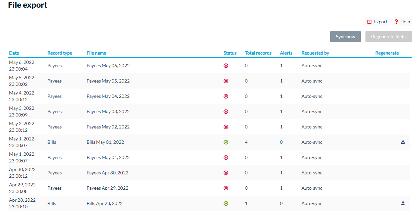416x212 pixels.
Task: Download the Bills Apr 28, 2022 file
Action: tap(403, 203)
